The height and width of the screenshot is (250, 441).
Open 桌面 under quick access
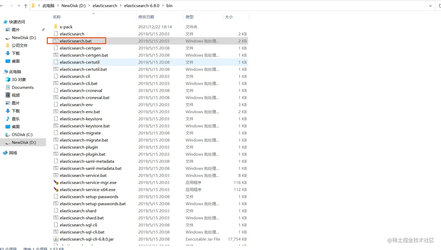(x=16, y=61)
